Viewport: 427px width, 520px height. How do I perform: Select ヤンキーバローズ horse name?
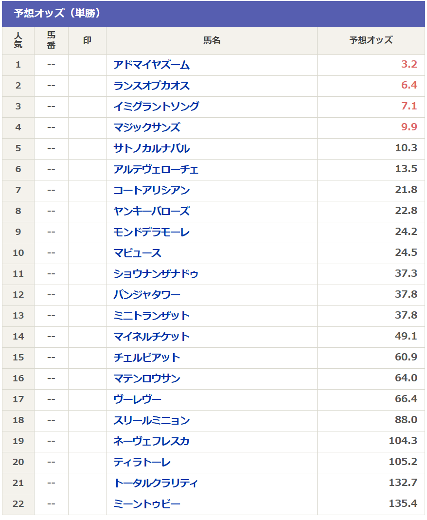(152, 211)
